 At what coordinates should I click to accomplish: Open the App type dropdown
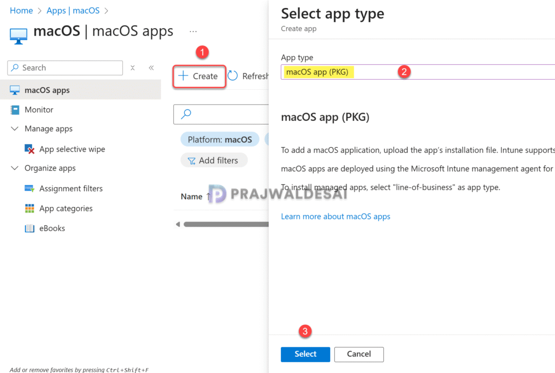(418, 72)
